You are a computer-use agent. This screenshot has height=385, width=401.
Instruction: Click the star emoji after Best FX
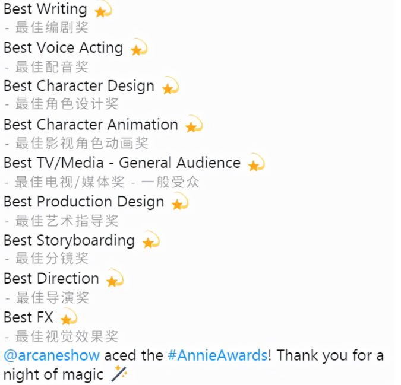[x=69, y=317]
